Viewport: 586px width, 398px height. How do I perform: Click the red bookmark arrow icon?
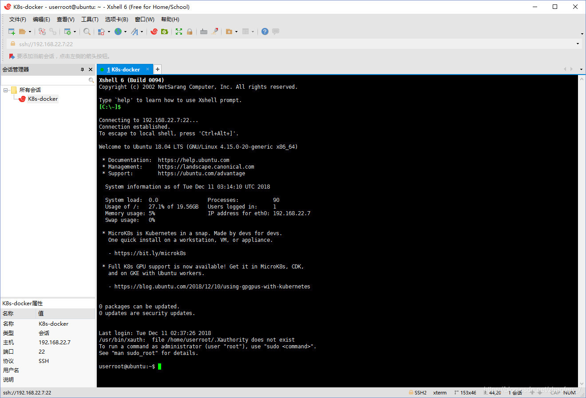[12, 56]
